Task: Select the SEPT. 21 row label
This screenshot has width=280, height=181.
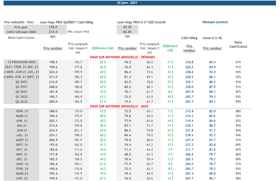Action: click(22, 145)
